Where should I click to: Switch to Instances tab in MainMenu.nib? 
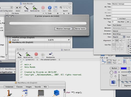coord(9,87)
